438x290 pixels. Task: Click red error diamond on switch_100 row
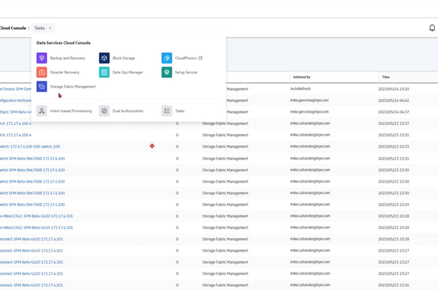(x=152, y=146)
